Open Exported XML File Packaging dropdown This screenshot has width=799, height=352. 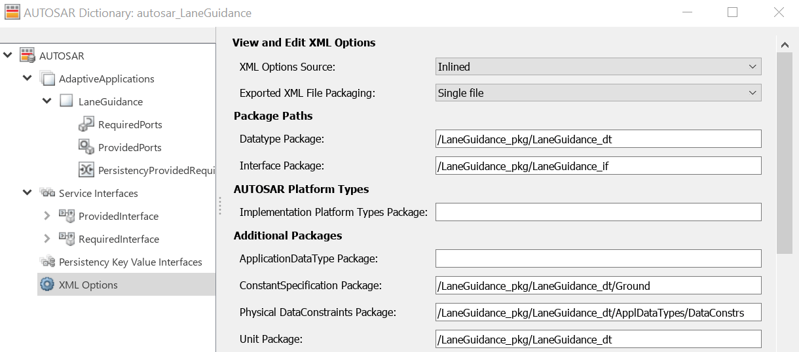click(x=598, y=93)
